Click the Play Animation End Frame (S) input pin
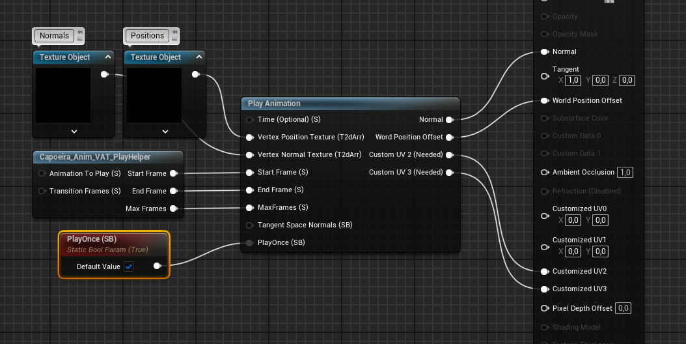 (249, 190)
